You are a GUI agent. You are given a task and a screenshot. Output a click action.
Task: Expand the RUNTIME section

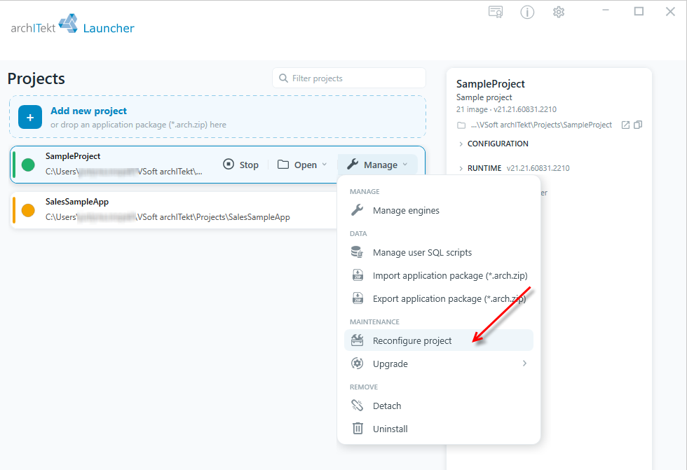[x=479, y=168]
